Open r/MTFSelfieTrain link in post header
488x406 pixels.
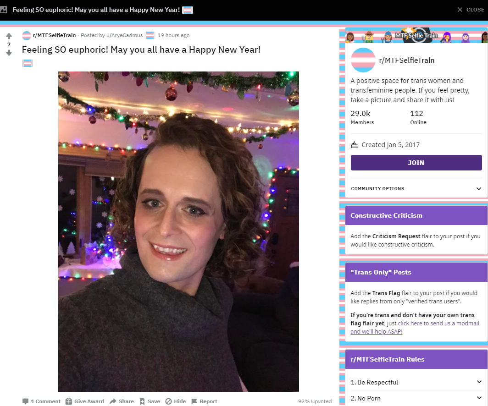pyautogui.click(x=54, y=35)
